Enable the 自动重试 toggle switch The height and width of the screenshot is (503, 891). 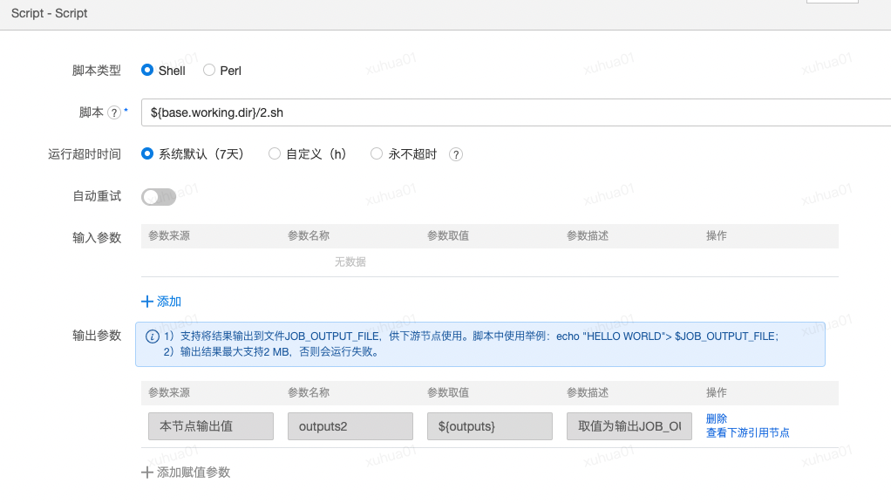159,197
